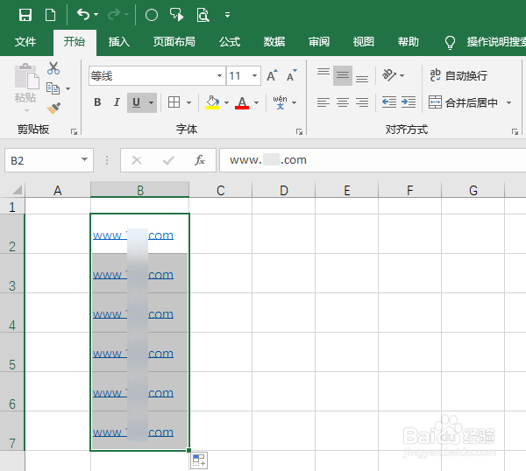Click the wén phonetic guide icon
Screen dimensions: 526x471
point(281,102)
